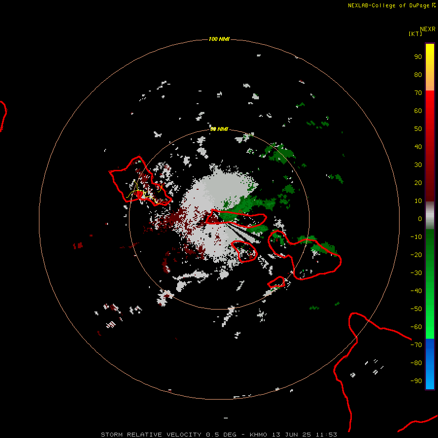438x438 pixels.
Task: Select the -60 value on velocity scale
Action: (x=416, y=327)
